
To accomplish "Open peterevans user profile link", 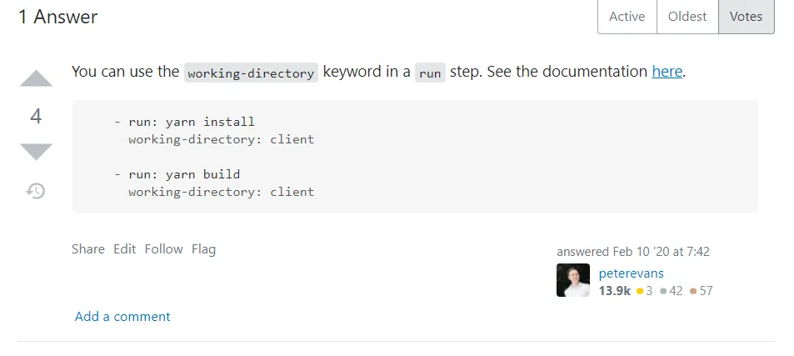I will click(x=631, y=273).
